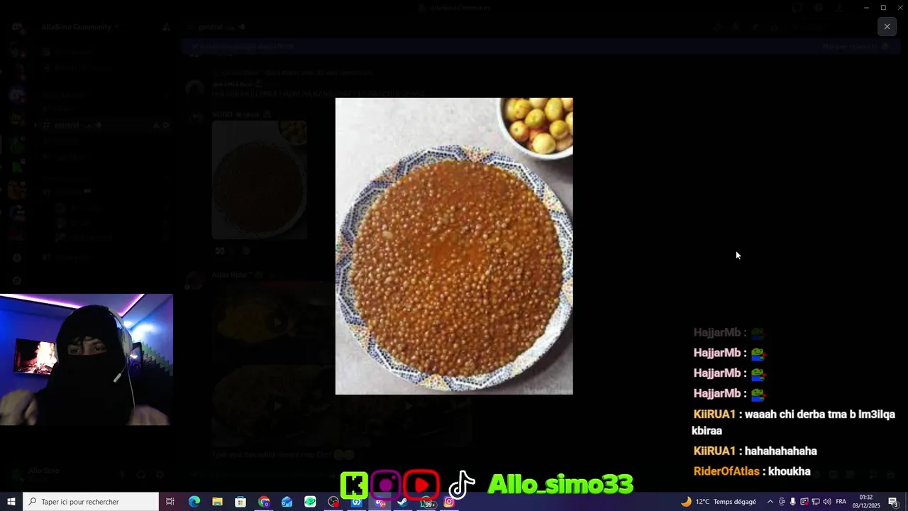Close the enlarged image viewer overlay

(x=887, y=27)
